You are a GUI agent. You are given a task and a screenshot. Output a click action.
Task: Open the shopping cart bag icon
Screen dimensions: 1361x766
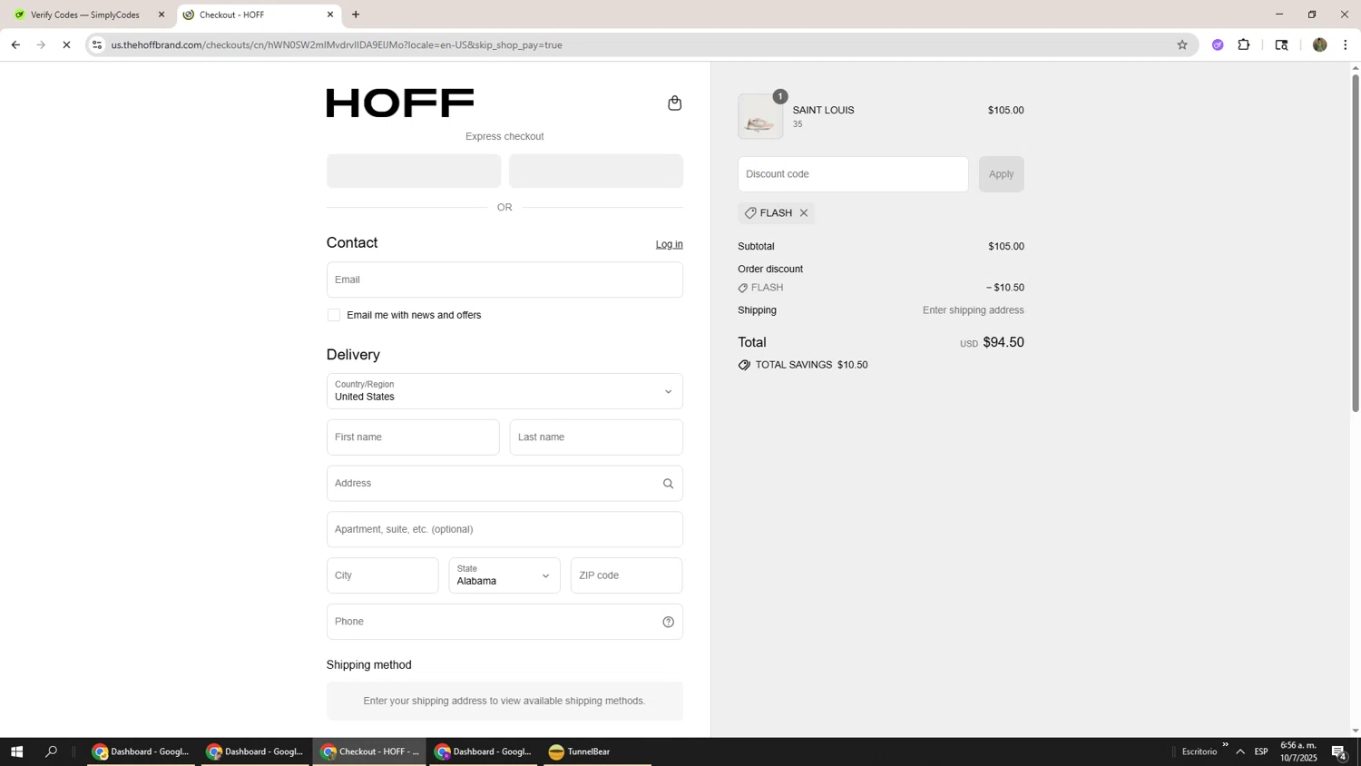674,103
